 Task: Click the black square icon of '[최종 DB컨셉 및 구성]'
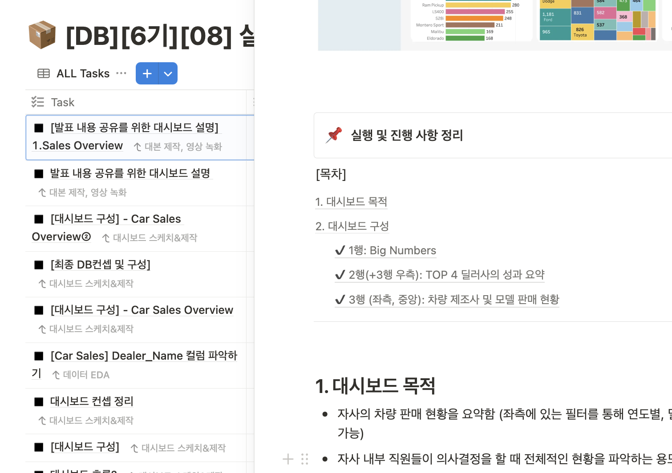click(39, 265)
